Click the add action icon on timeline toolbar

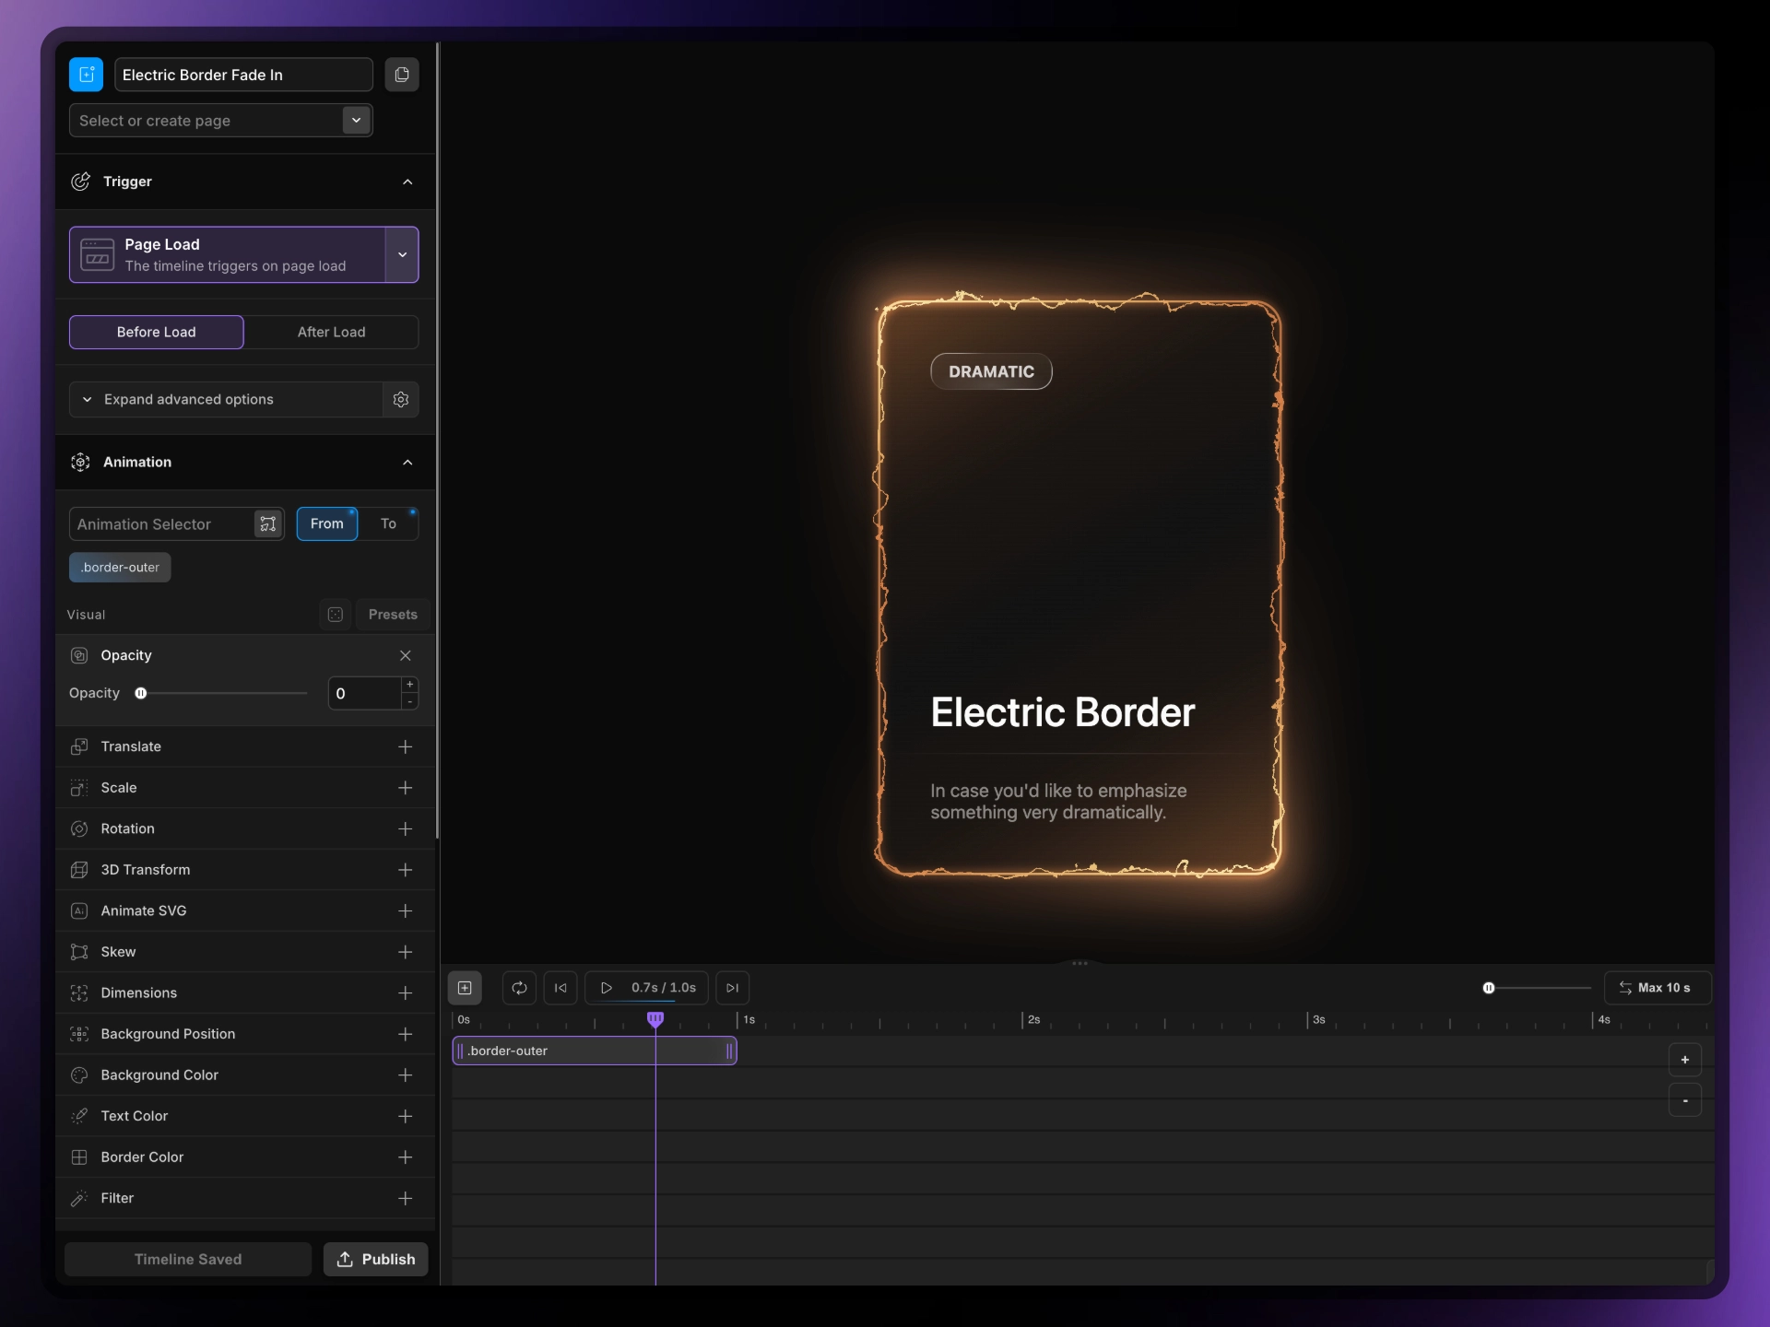(x=465, y=988)
